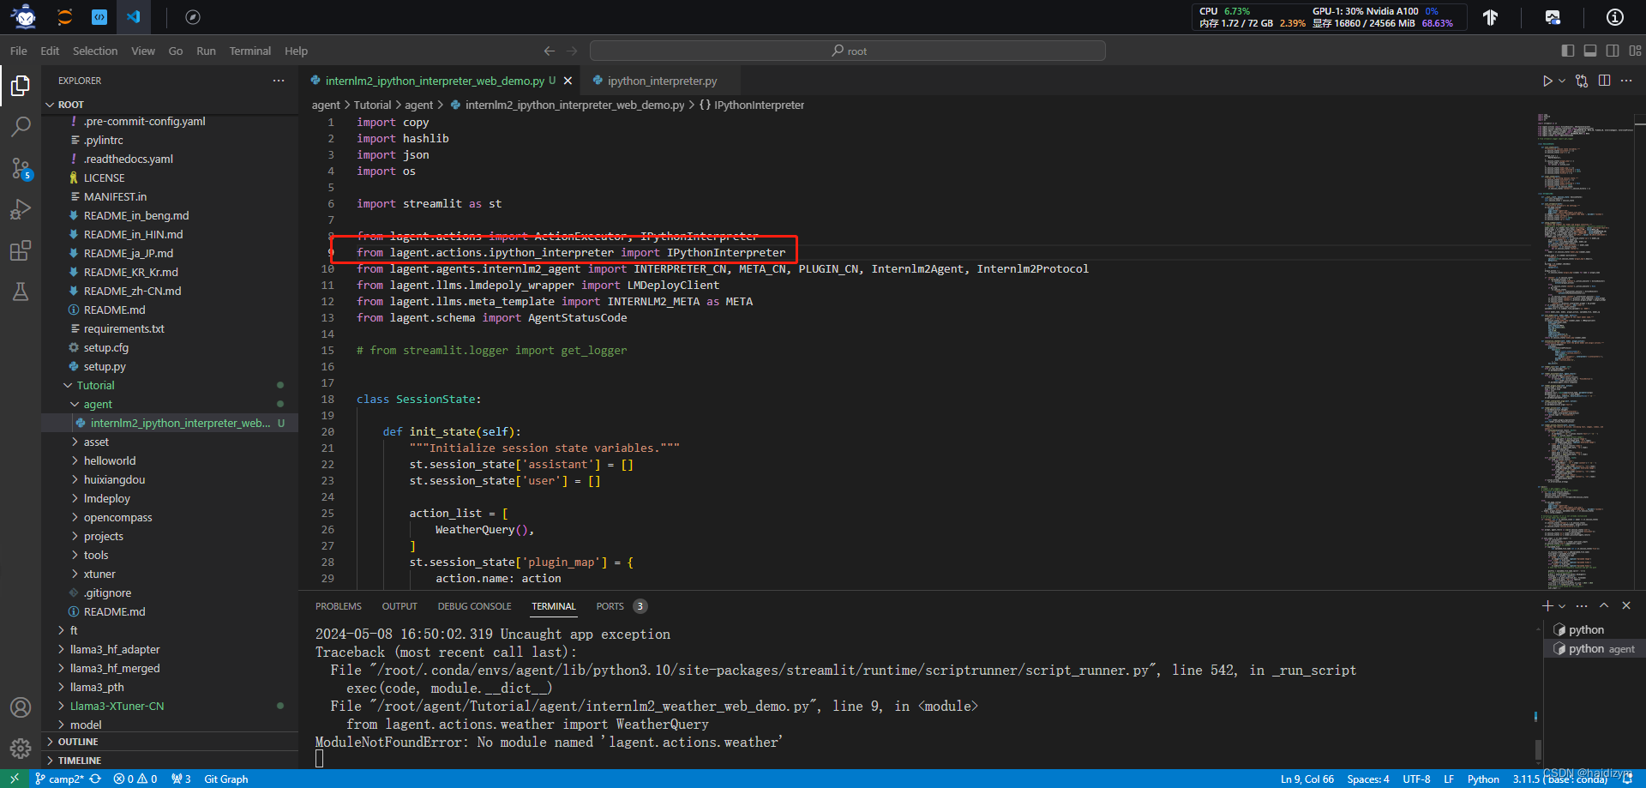This screenshot has width=1646, height=788.
Task: Open Git Graph from status bar
Action: coord(225,779)
